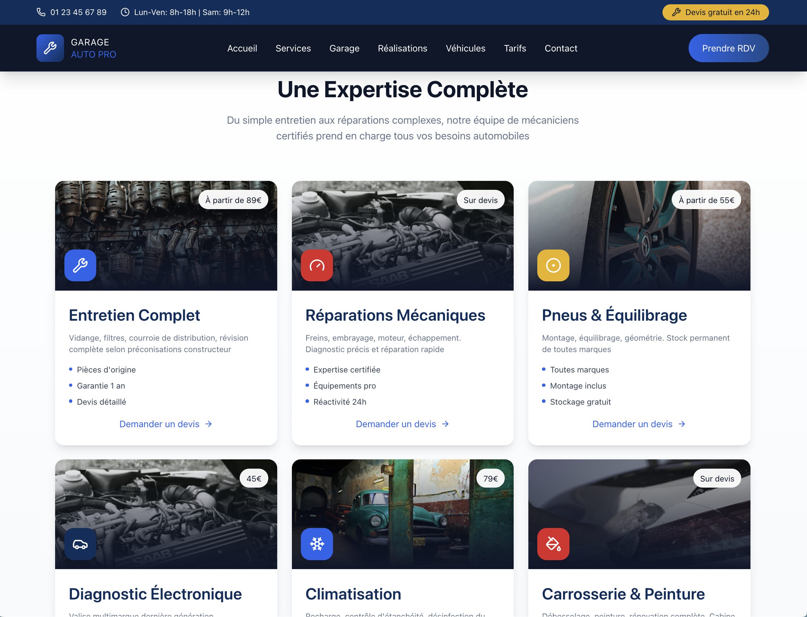This screenshot has width=807, height=617.
Task: Go to the Réalisations nav link
Action: coord(402,48)
